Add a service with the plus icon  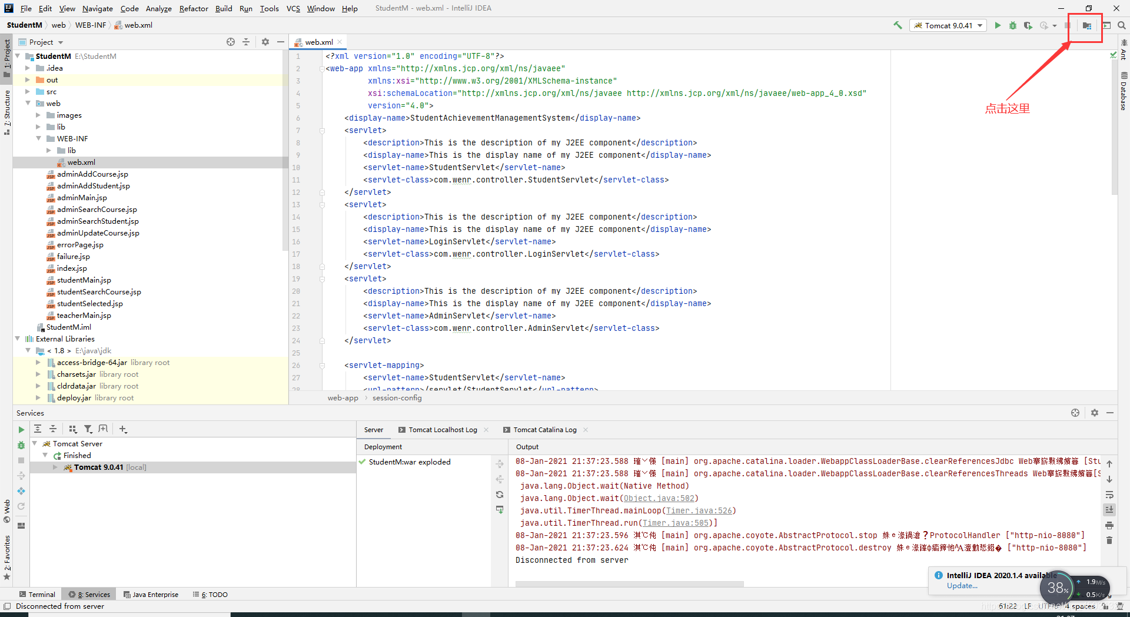click(123, 429)
